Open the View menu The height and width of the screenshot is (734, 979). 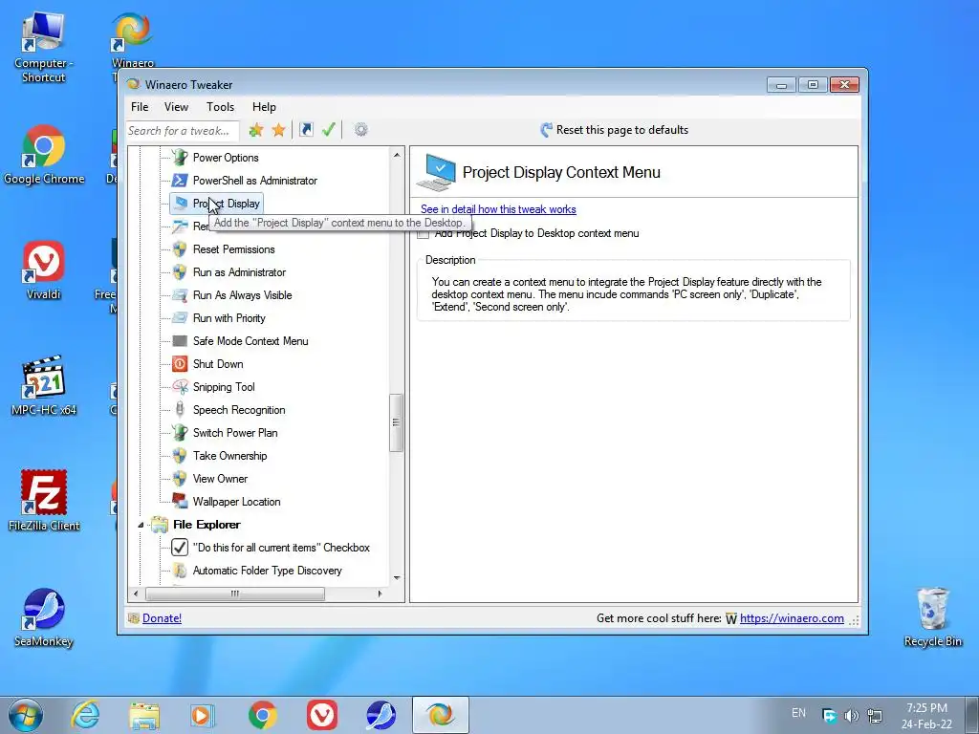[x=176, y=107]
